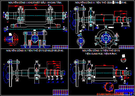Image resolution: width=135 pixels, height=96 pixels.
Task: Select the red center drill detail view
Action: click(11, 39)
